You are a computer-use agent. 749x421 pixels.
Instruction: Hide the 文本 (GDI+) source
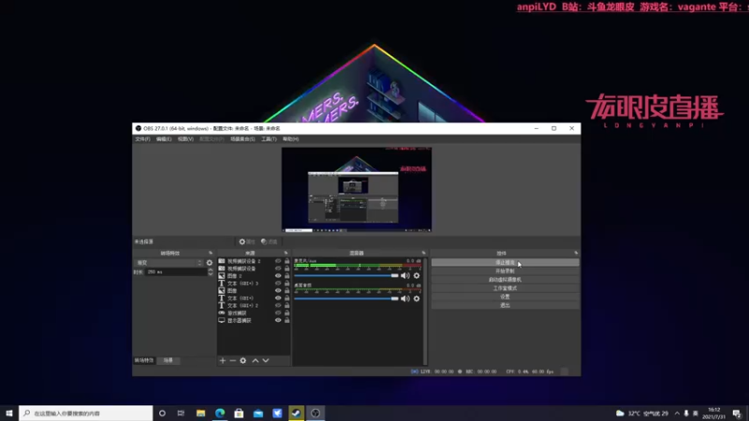click(x=278, y=298)
